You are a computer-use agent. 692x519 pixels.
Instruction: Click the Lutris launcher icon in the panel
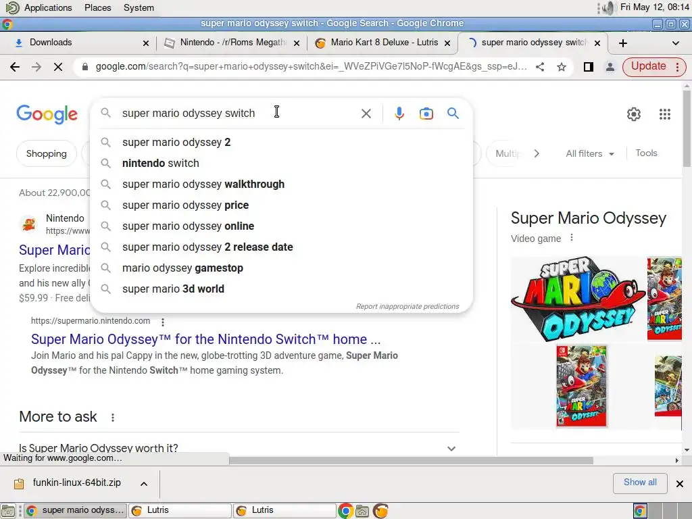(x=380, y=511)
